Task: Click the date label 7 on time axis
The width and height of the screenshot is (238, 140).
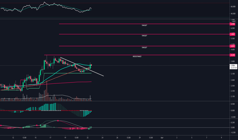Action: point(207,138)
